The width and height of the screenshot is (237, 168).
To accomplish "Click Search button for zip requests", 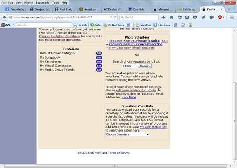I will [145, 66].
